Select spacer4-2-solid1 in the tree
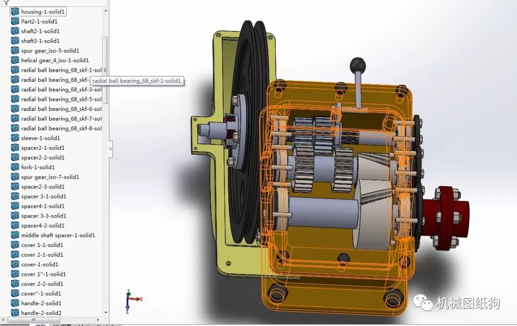The height and width of the screenshot is (326, 517). (43, 226)
